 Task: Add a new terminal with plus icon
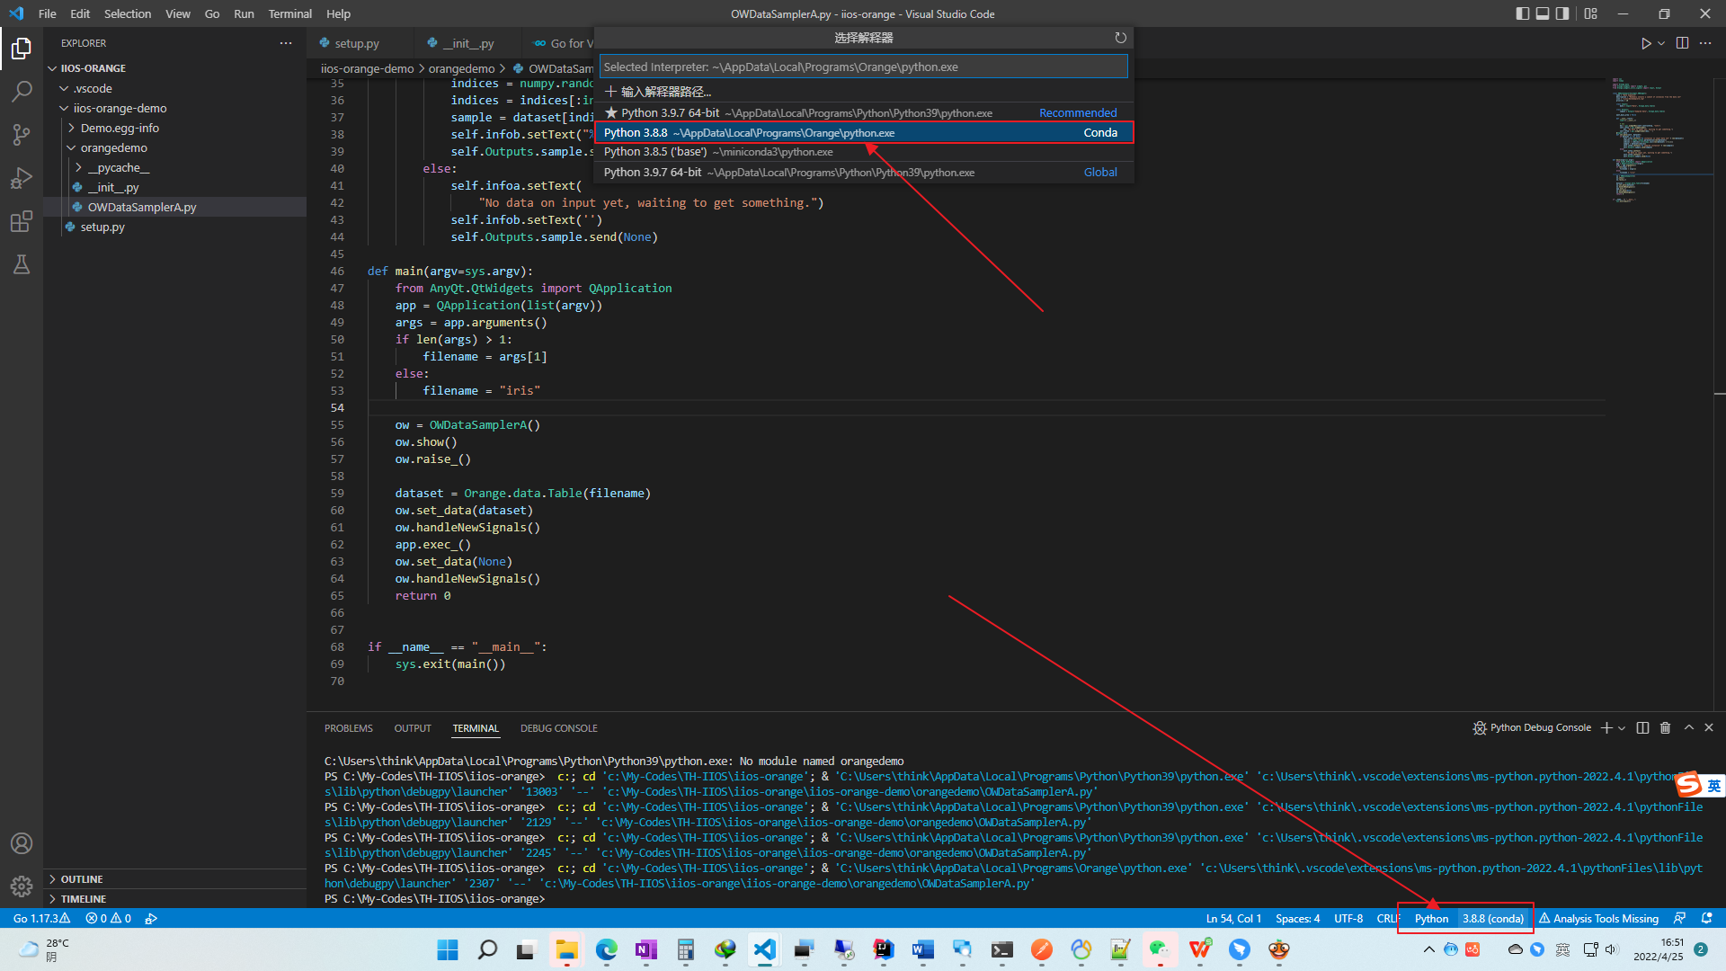point(1606,728)
